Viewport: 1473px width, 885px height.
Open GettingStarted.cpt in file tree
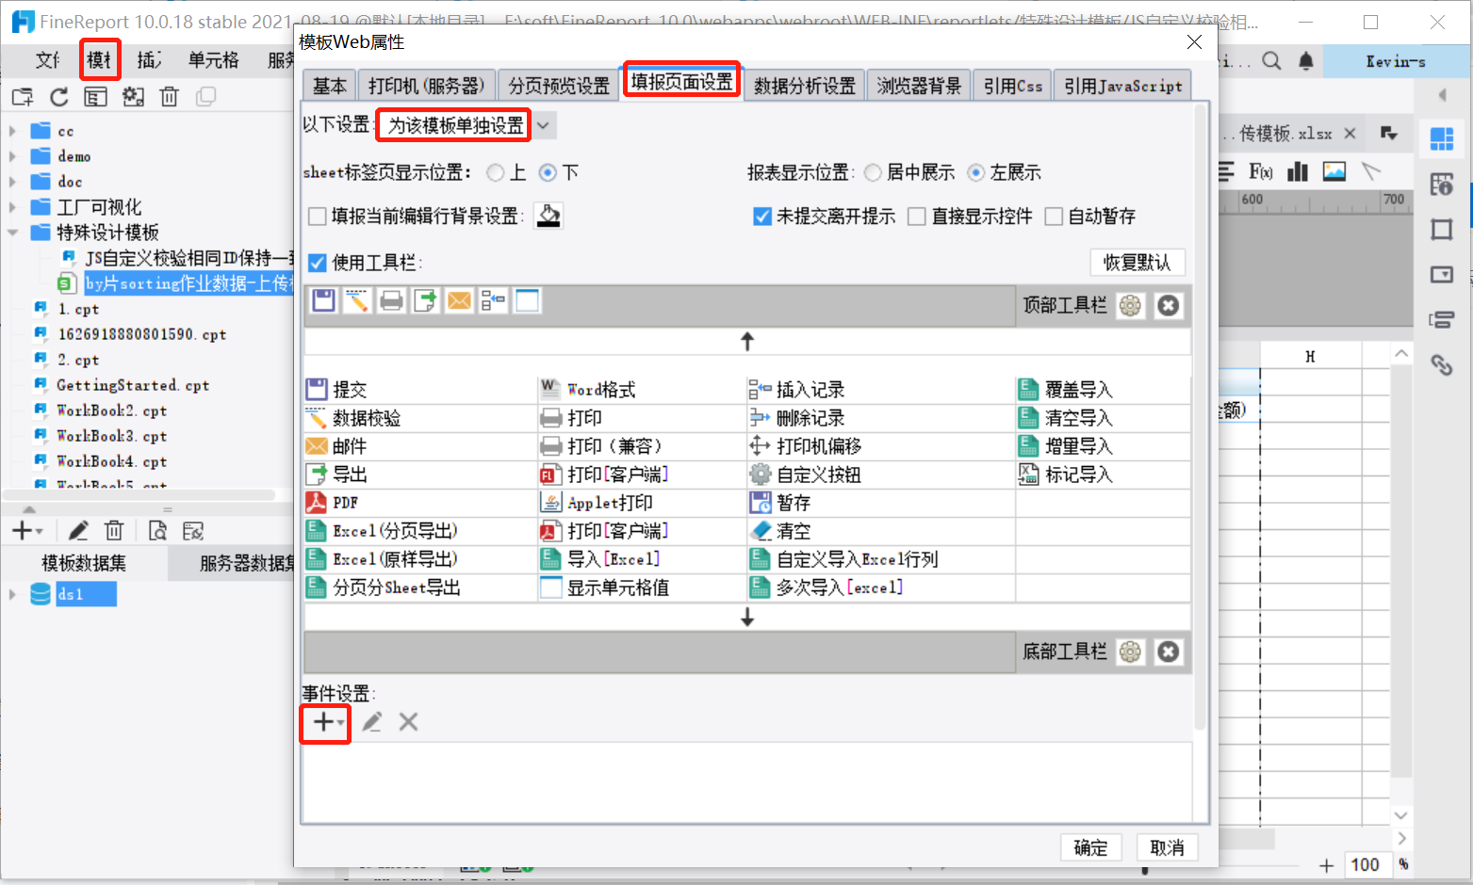coord(132,385)
